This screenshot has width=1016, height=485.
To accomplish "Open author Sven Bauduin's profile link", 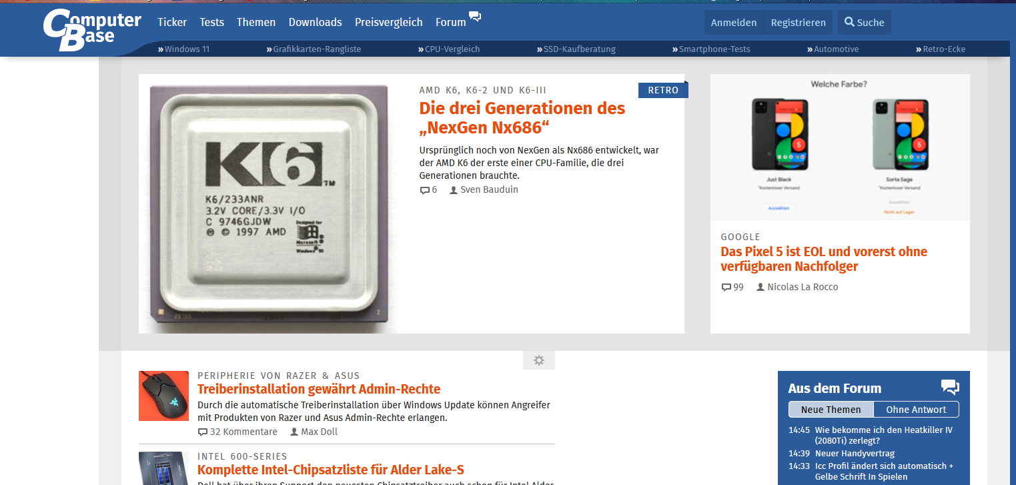I will point(484,189).
